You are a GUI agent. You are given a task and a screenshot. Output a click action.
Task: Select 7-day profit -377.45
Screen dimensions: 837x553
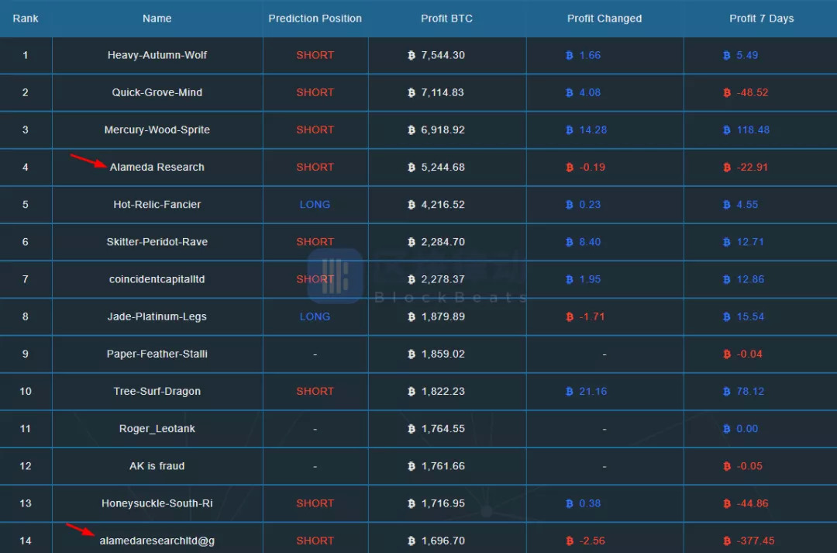(x=756, y=541)
